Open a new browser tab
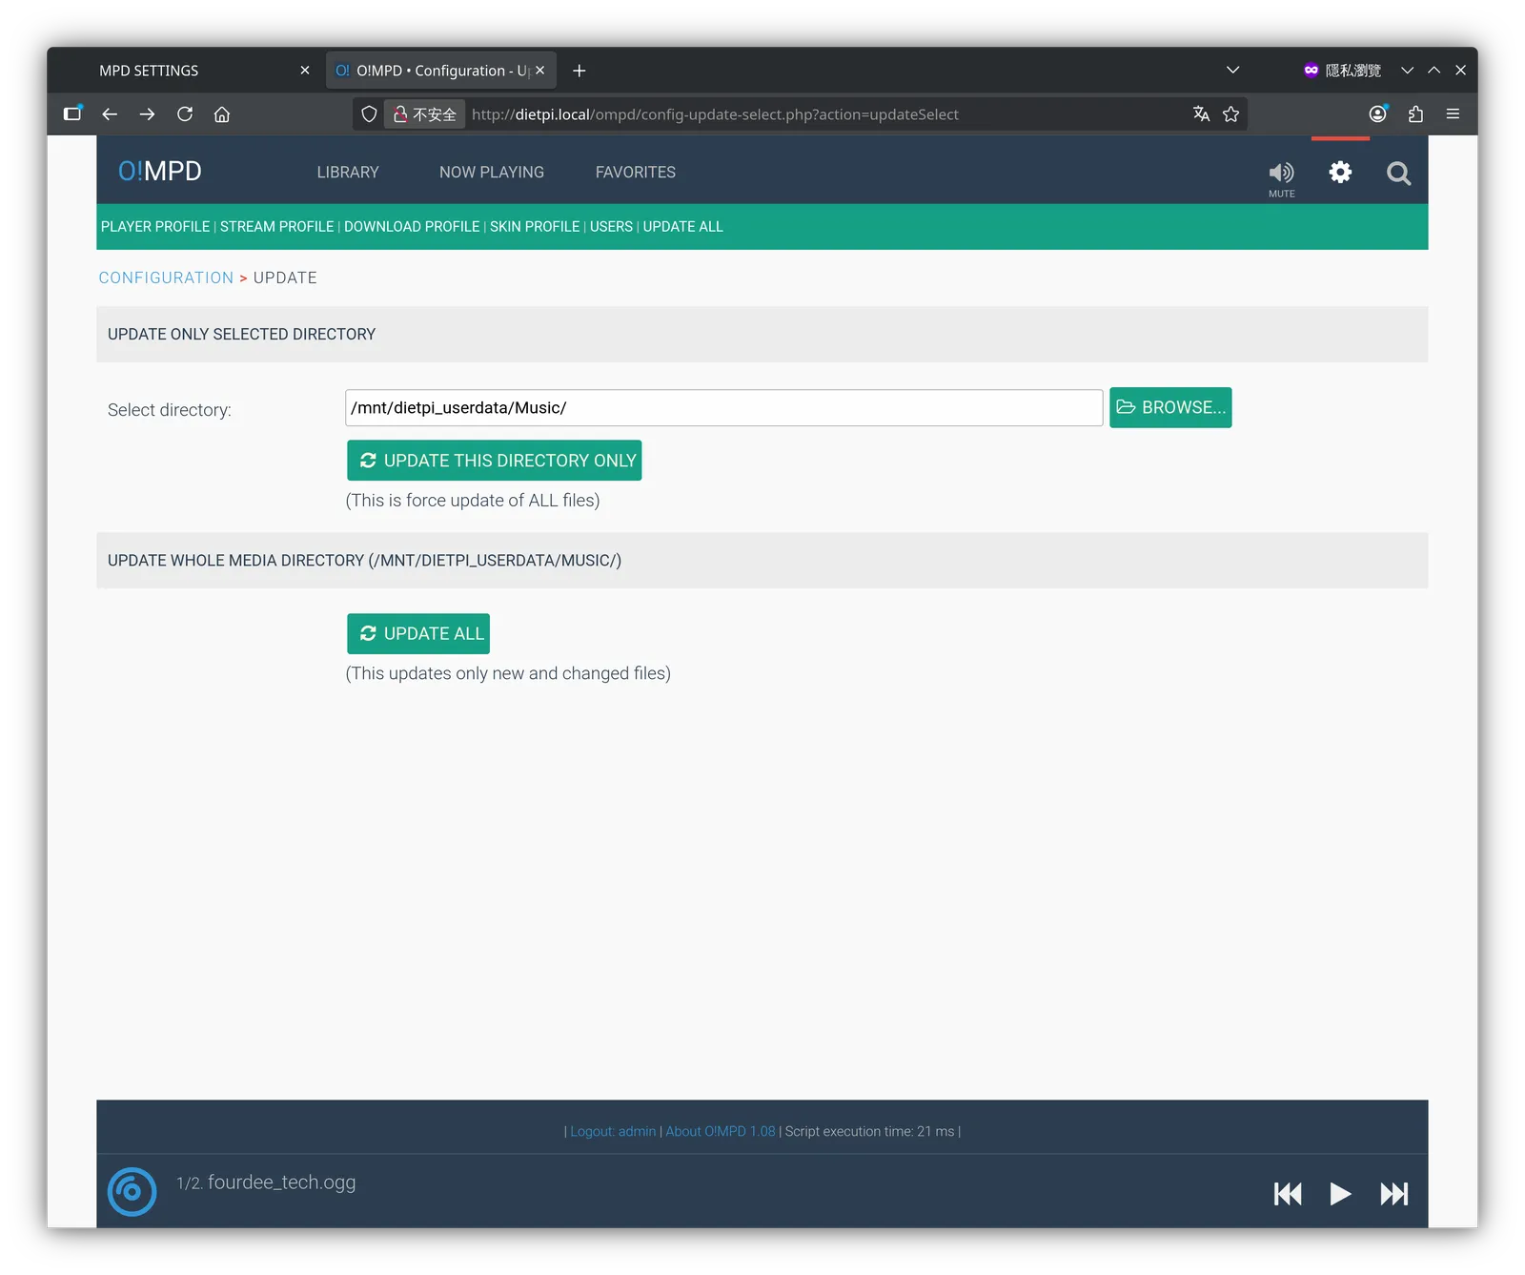This screenshot has width=1525, height=1275. (x=579, y=71)
